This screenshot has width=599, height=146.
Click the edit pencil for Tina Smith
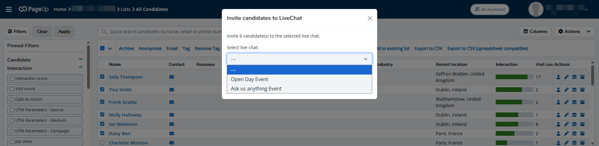point(566,90)
